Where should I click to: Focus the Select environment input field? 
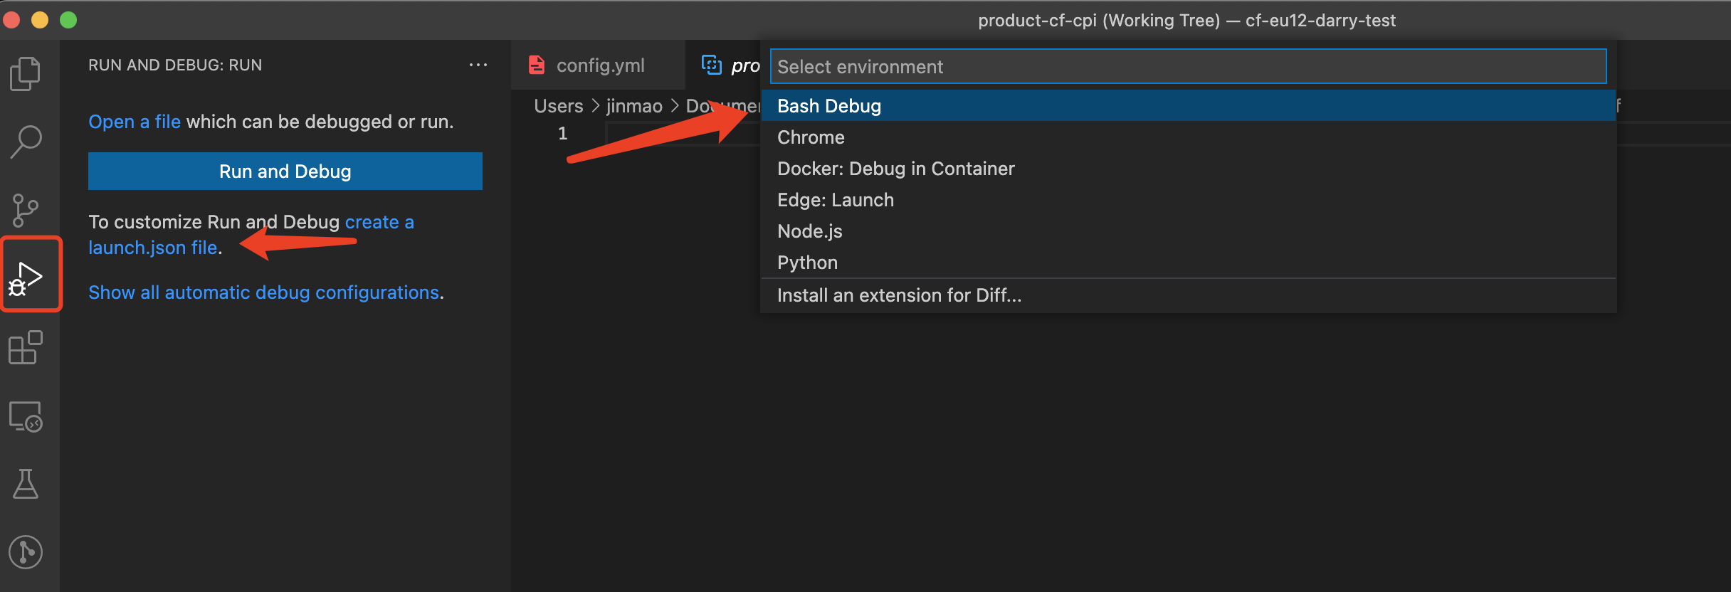click(x=1187, y=67)
